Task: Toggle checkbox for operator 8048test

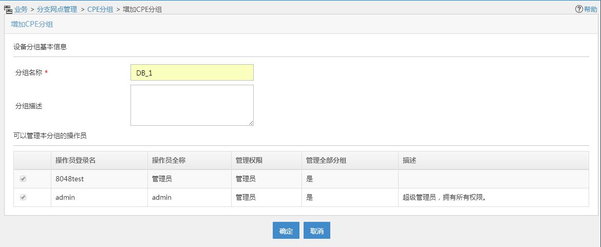Action: pyautogui.click(x=23, y=179)
